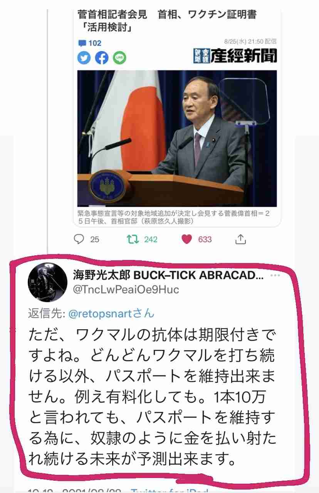
Task: Tap the 633 likes count
Action: [x=205, y=239]
